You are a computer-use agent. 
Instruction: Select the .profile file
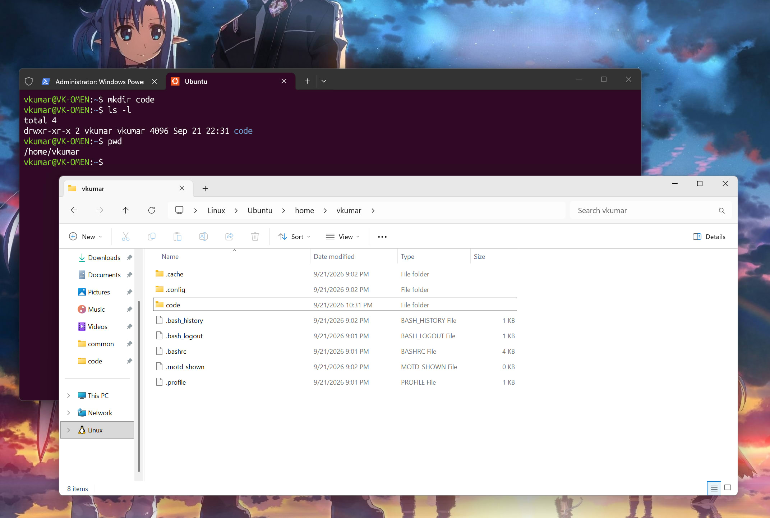pyautogui.click(x=335, y=382)
